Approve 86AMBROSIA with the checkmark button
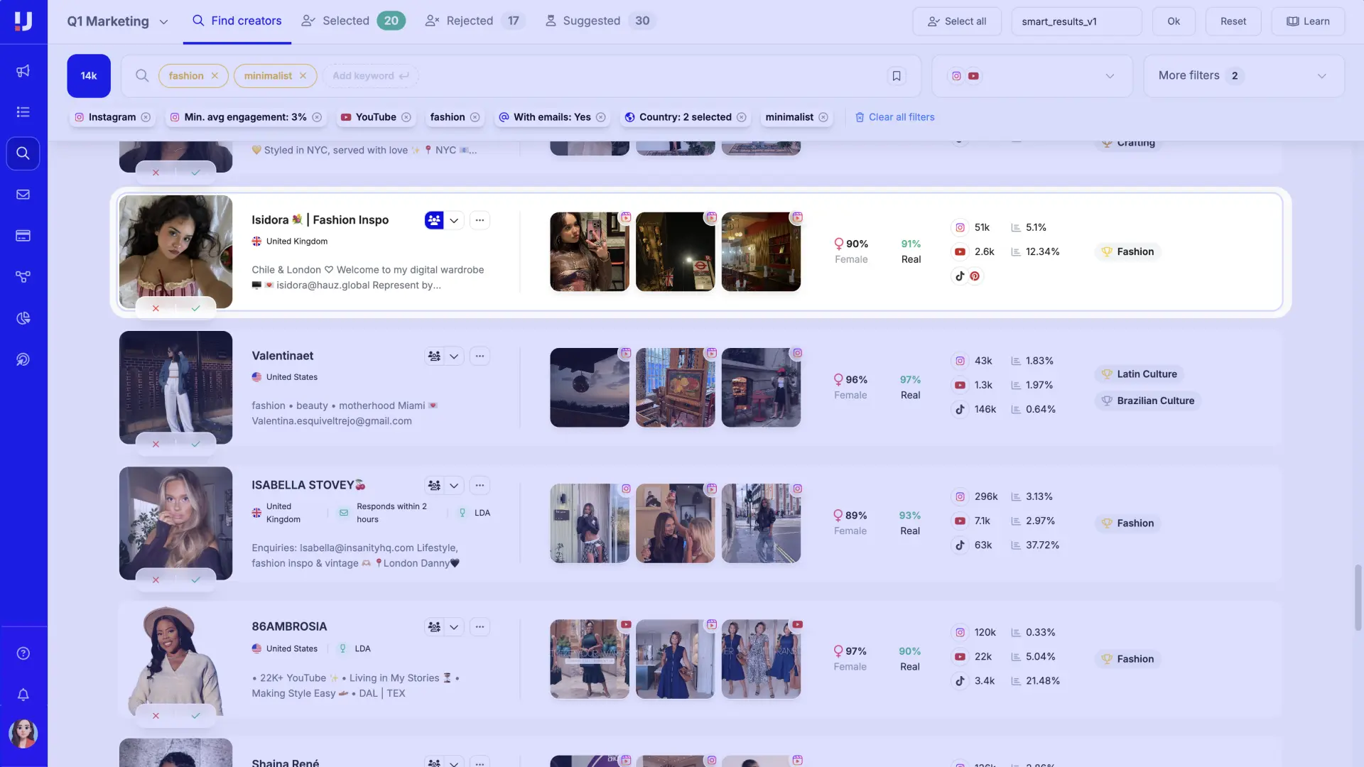The height and width of the screenshot is (767, 1364). (195, 715)
